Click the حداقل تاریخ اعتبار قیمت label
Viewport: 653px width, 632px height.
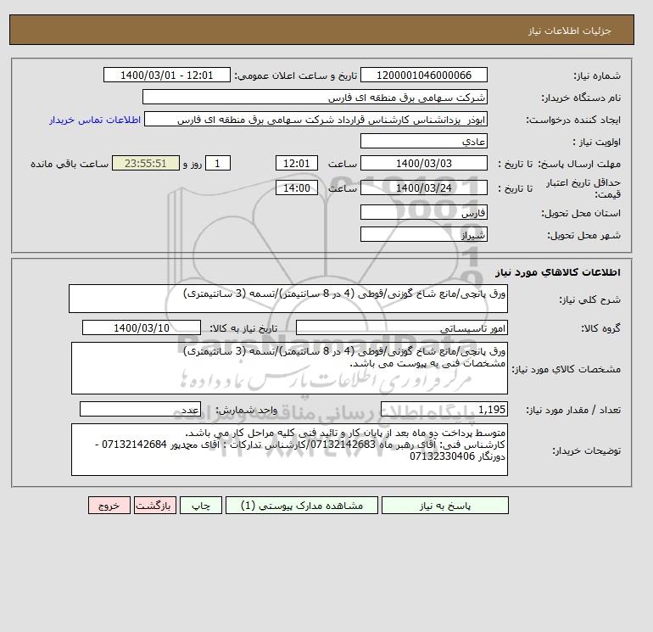click(x=583, y=188)
